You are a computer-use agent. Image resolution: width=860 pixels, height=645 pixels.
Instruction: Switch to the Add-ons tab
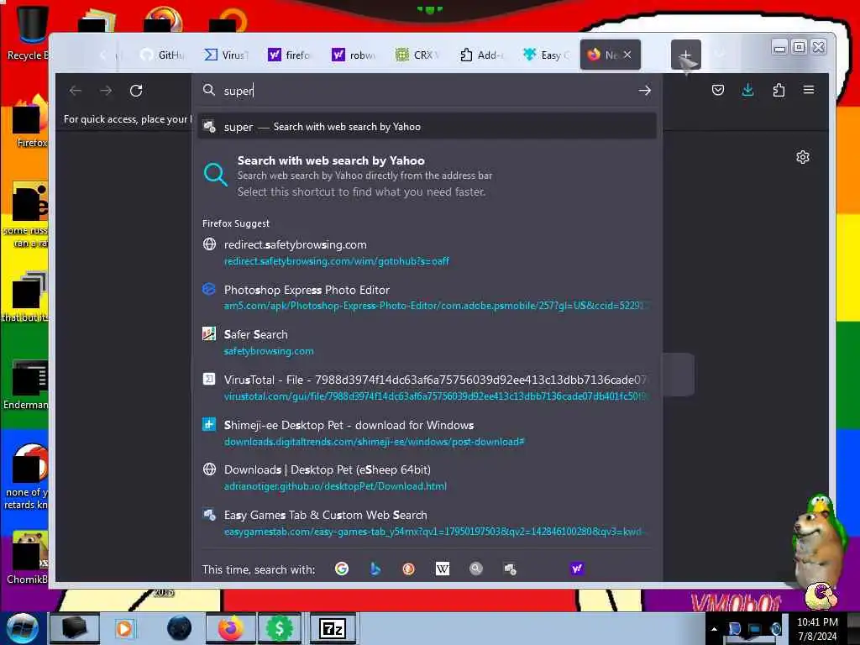[x=481, y=55]
